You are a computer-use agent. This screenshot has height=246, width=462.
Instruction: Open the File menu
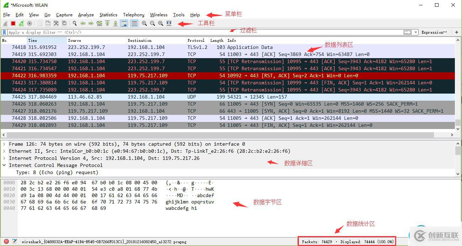click(6, 15)
